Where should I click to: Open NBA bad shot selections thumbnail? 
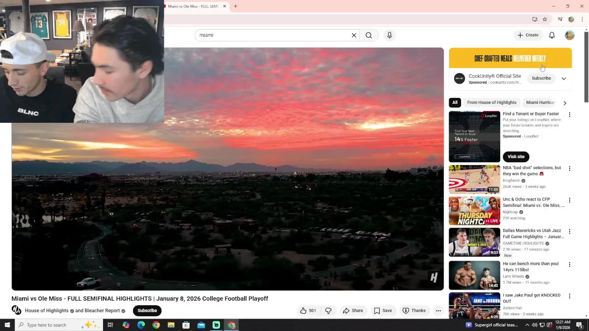[x=474, y=179]
